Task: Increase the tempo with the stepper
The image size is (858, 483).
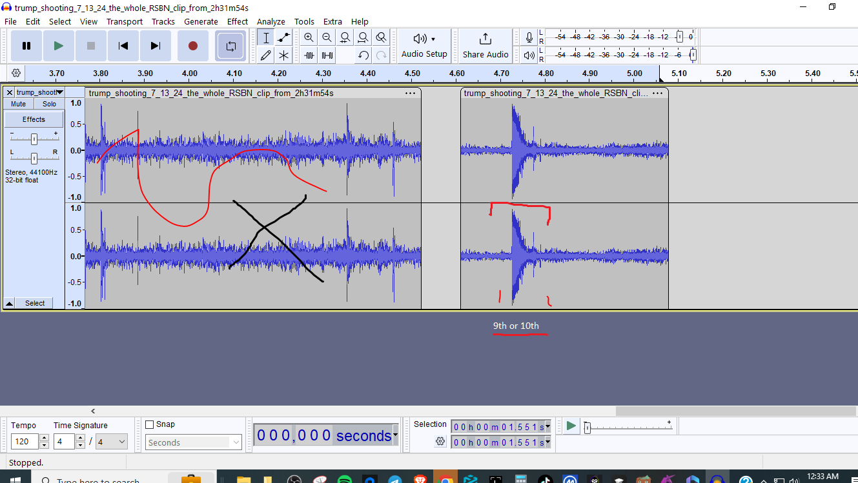Action: click(x=44, y=439)
